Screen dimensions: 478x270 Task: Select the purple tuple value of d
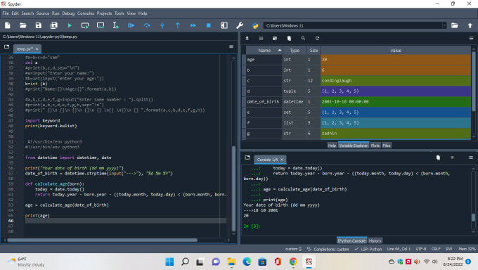[395, 91]
